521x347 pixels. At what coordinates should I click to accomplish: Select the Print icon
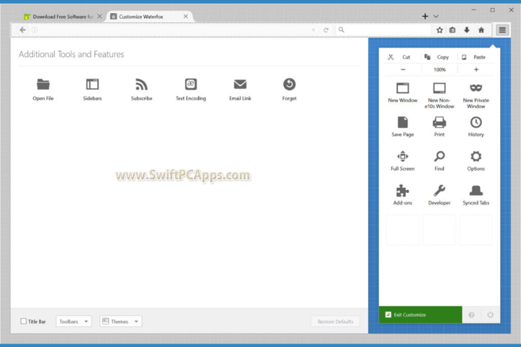439,122
